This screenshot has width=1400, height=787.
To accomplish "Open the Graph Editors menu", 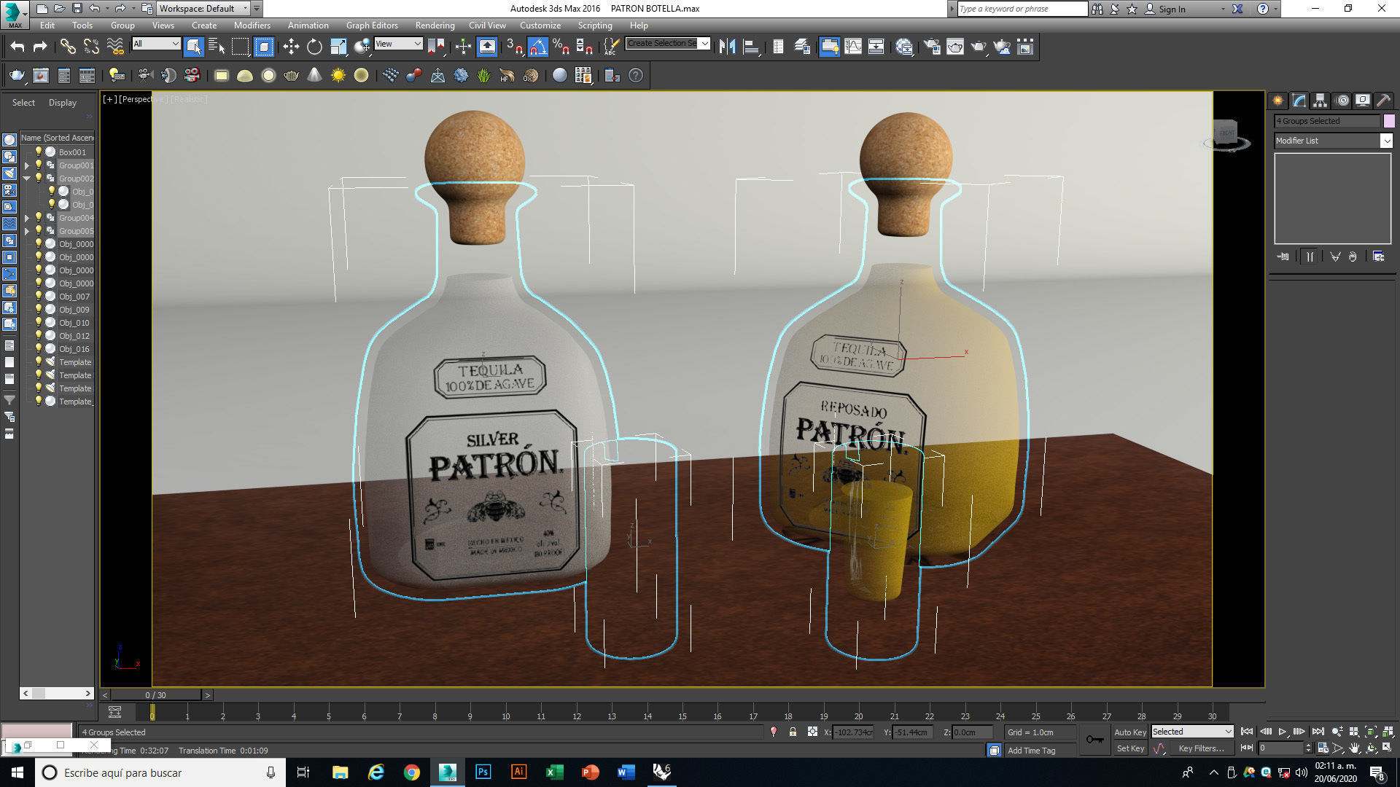I will coord(372,26).
